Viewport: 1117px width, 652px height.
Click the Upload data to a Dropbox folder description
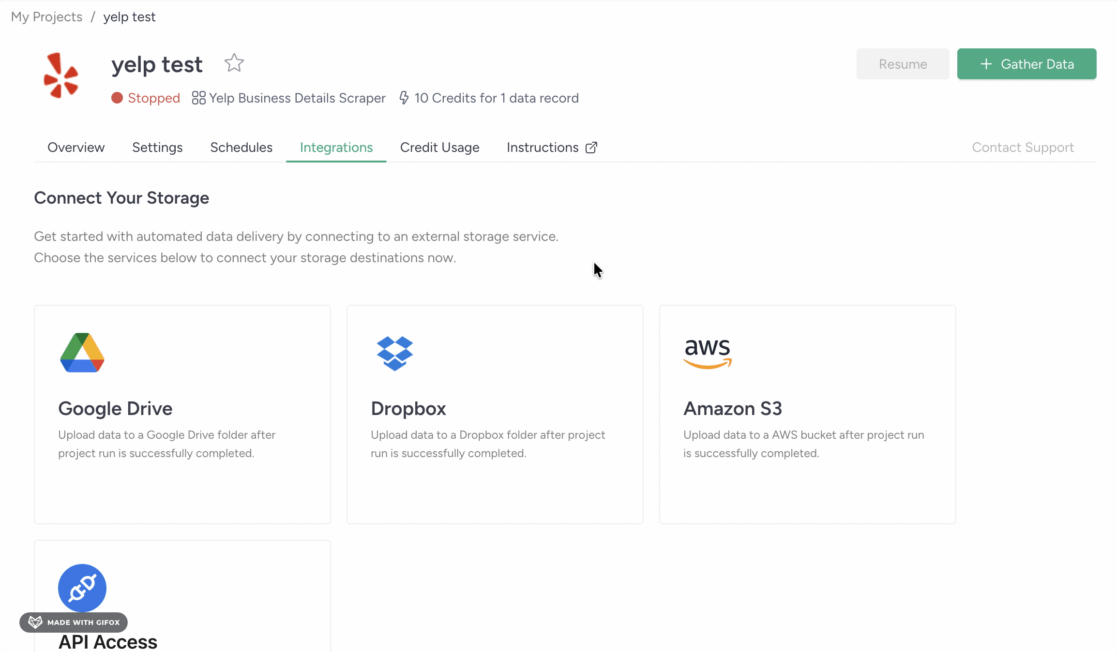[488, 444]
